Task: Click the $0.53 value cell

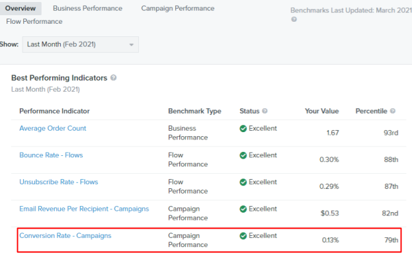Action: click(329, 213)
